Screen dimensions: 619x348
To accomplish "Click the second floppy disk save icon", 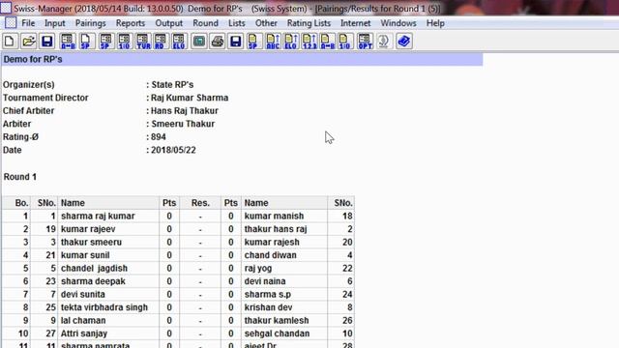I will point(235,41).
